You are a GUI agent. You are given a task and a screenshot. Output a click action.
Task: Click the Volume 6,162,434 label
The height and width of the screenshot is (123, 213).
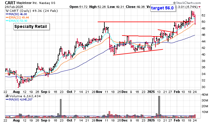click(x=25, y=96)
